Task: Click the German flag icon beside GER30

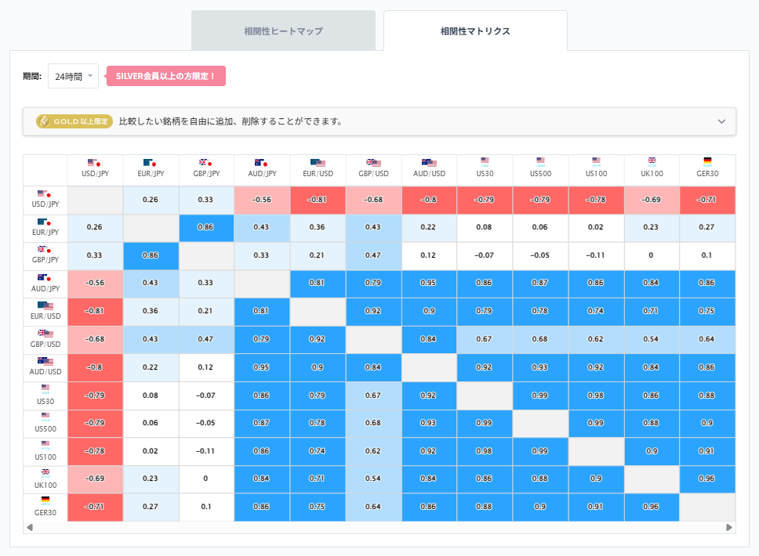Action: pyautogui.click(x=707, y=162)
